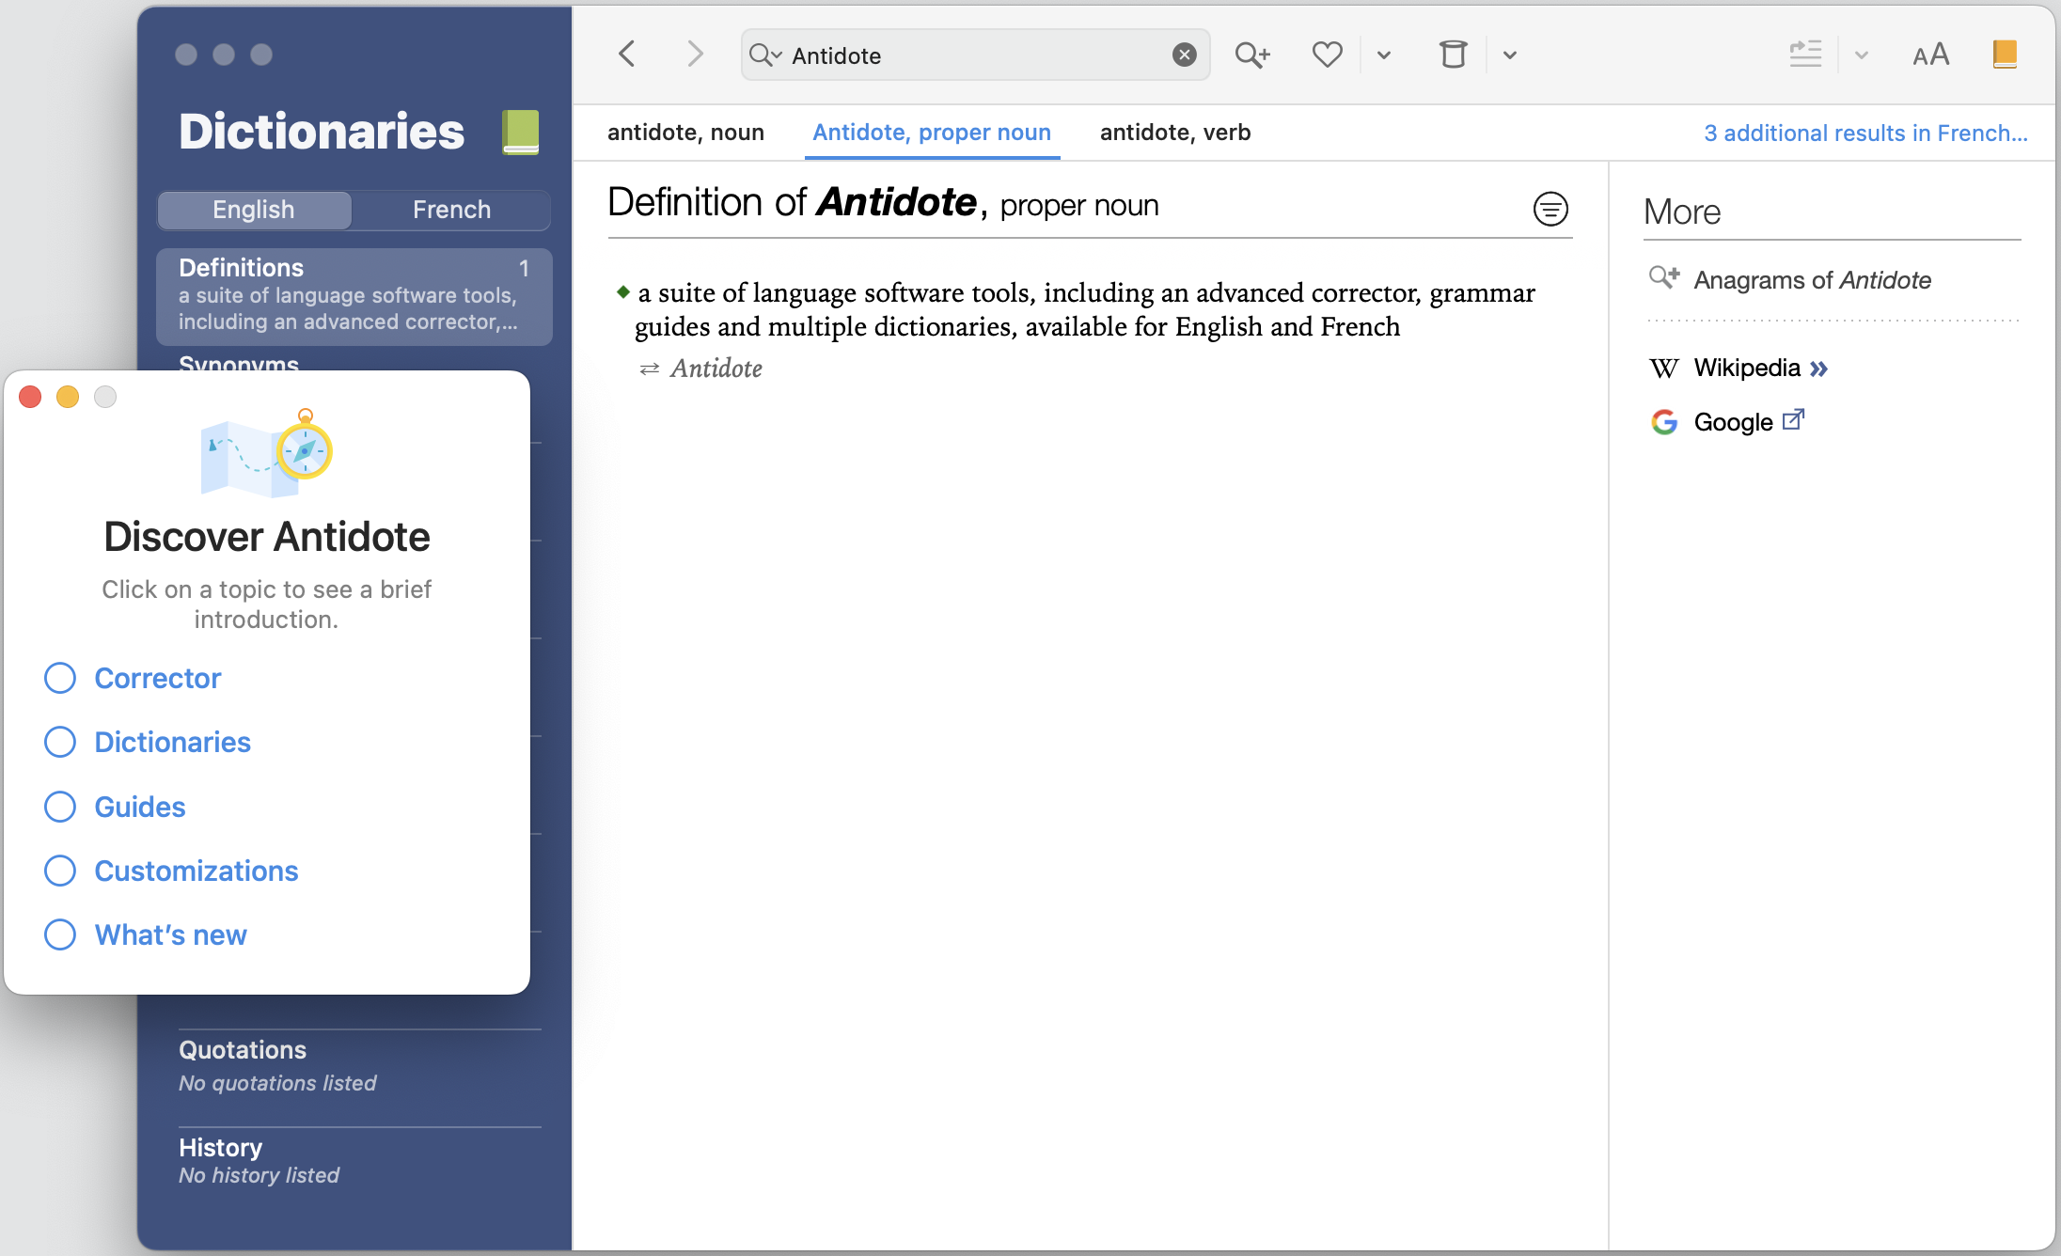Open the Customizations introduction link
2061x1256 pixels.
pyautogui.click(x=197, y=871)
